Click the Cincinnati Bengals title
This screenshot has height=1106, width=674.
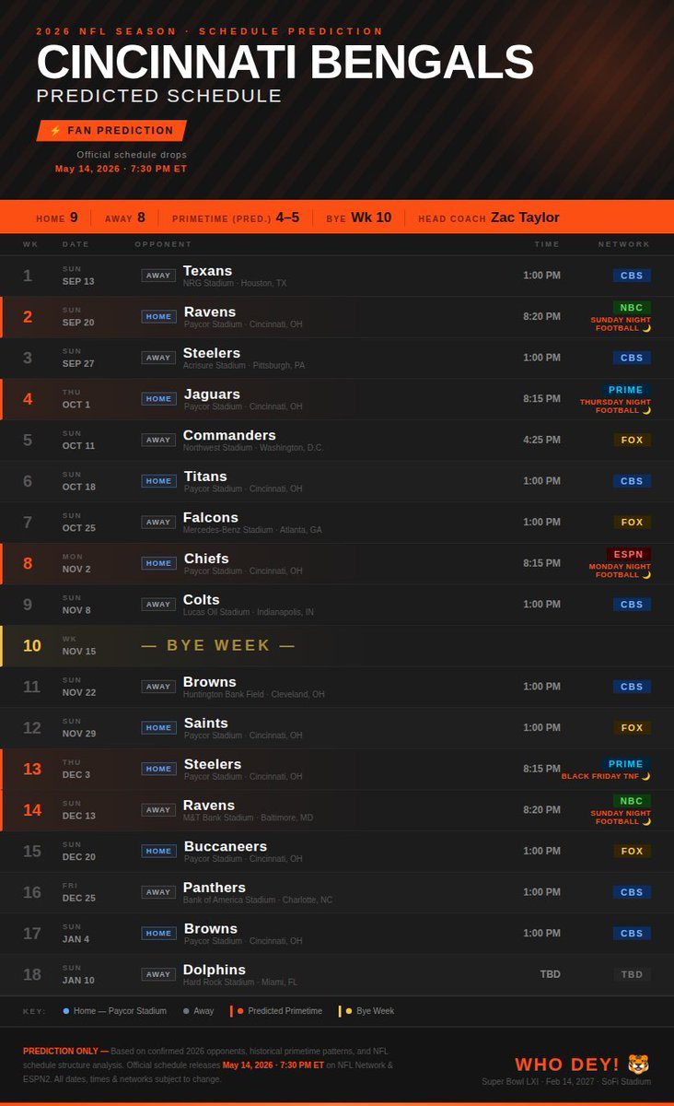(285, 63)
